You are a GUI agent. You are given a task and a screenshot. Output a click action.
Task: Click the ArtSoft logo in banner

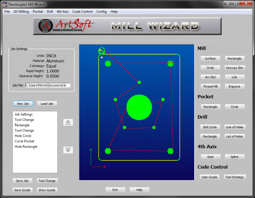(67, 26)
